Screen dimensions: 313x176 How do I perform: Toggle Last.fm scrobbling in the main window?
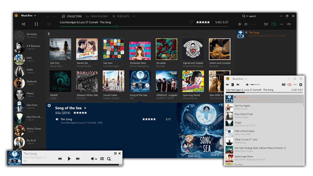[274, 24]
